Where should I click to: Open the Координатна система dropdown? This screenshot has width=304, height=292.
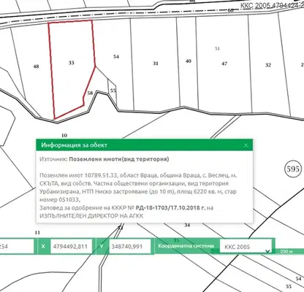point(246,247)
